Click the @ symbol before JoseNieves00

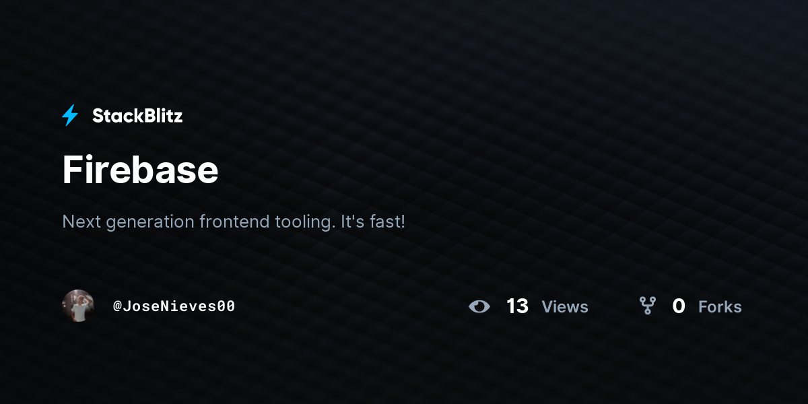pyautogui.click(x=117, y=306)
